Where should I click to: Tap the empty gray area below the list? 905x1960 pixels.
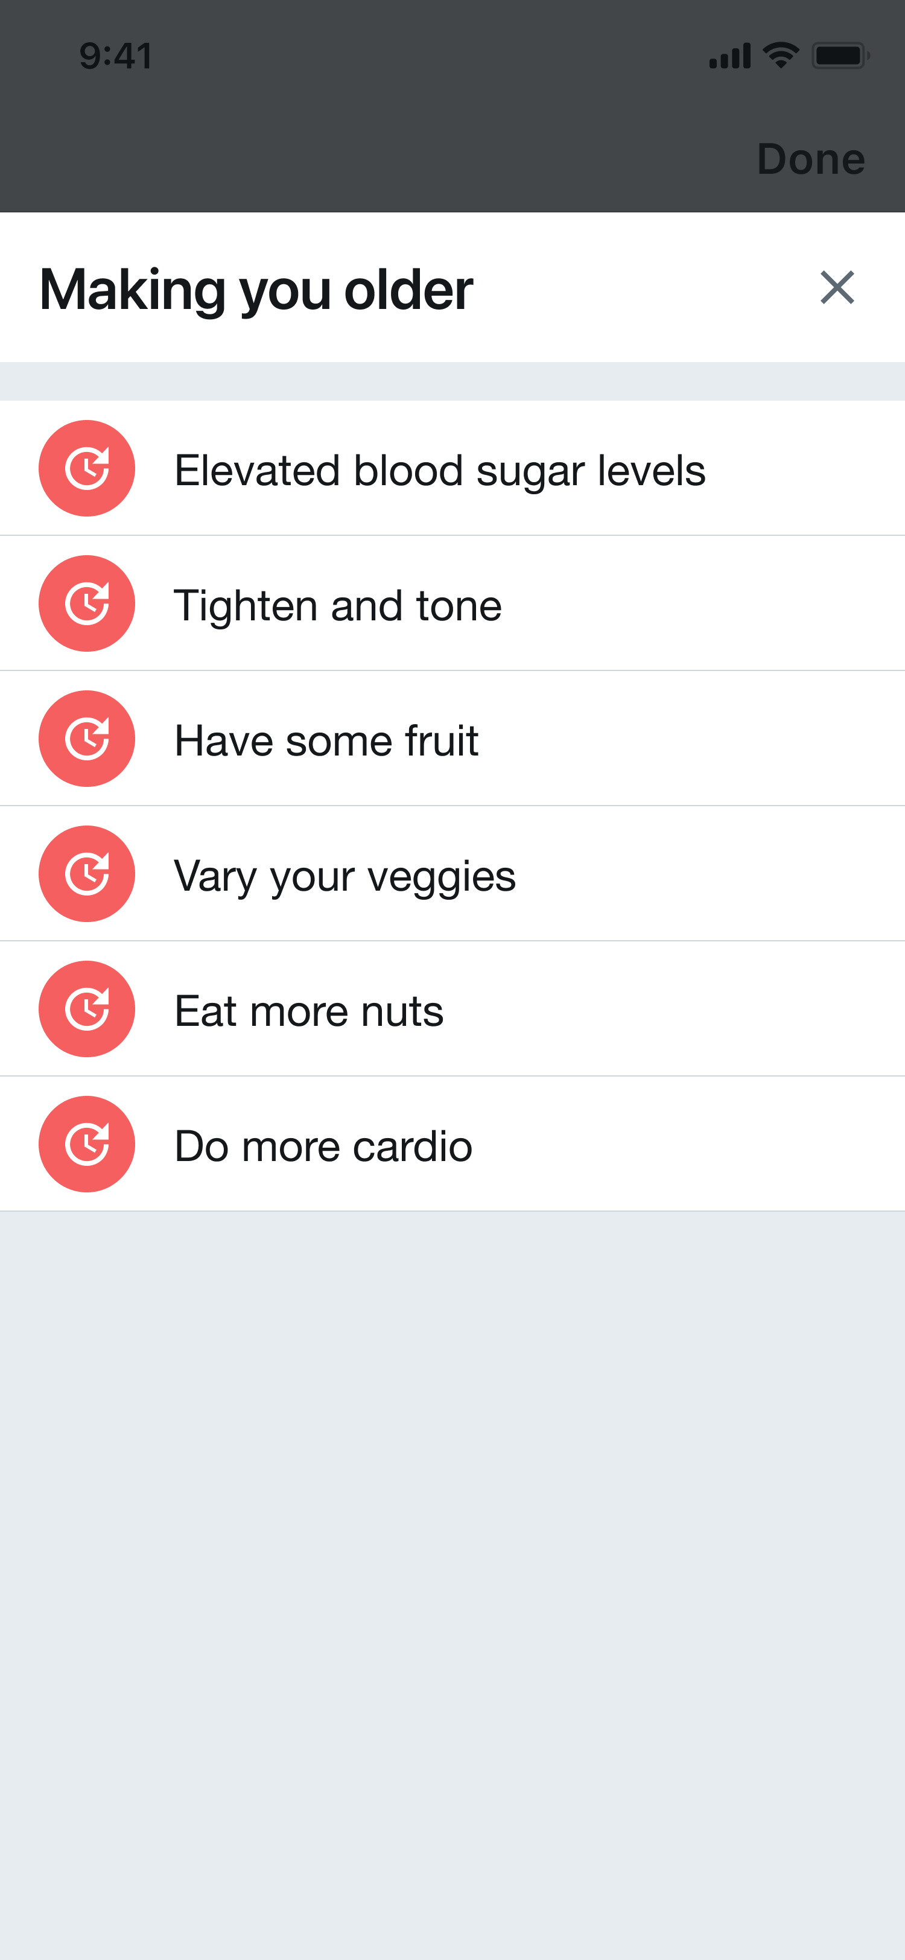click(x=453, y=1560)
